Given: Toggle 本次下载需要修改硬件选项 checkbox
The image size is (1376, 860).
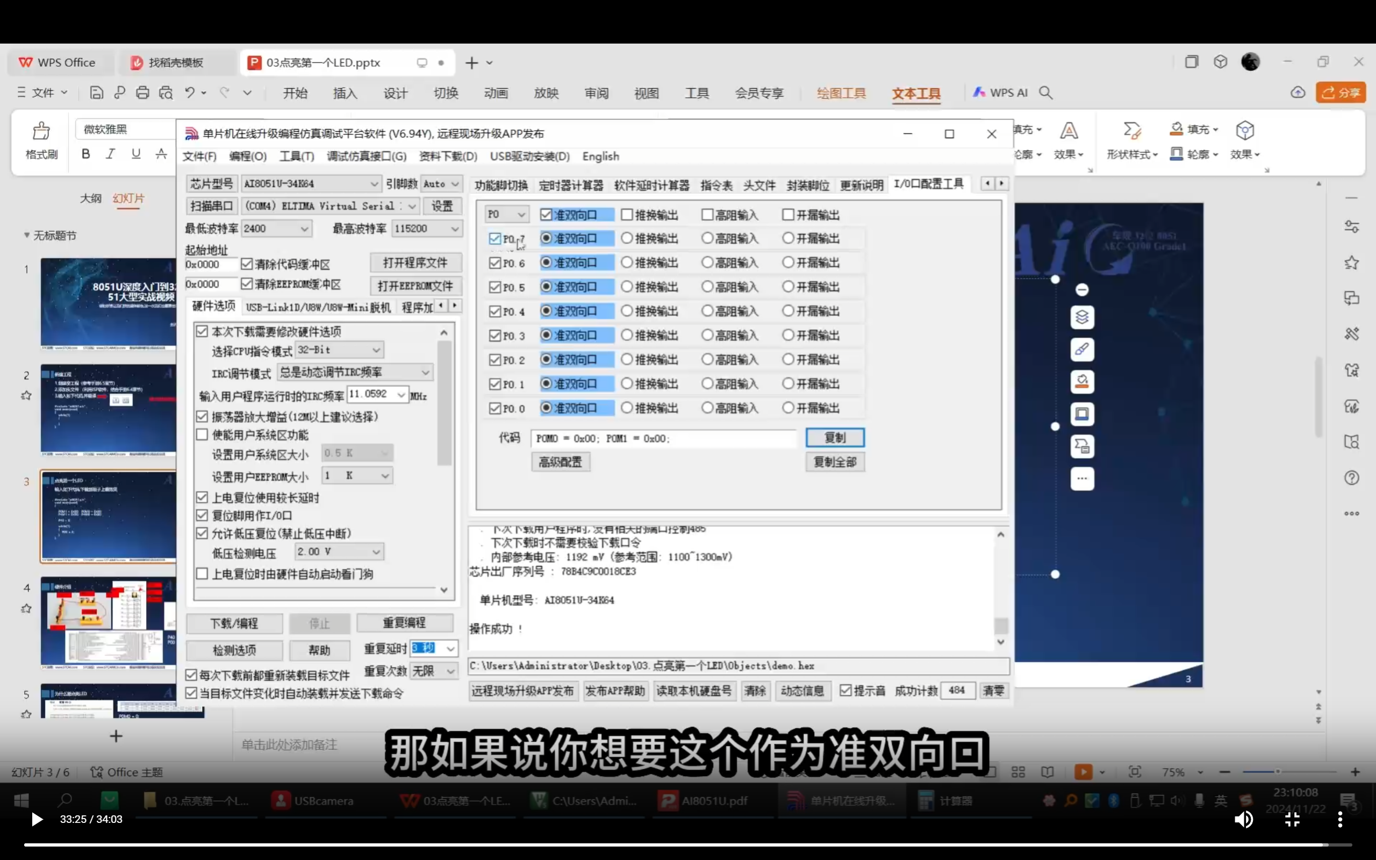Looking at the screenshot, I should (x=202, y=331).
